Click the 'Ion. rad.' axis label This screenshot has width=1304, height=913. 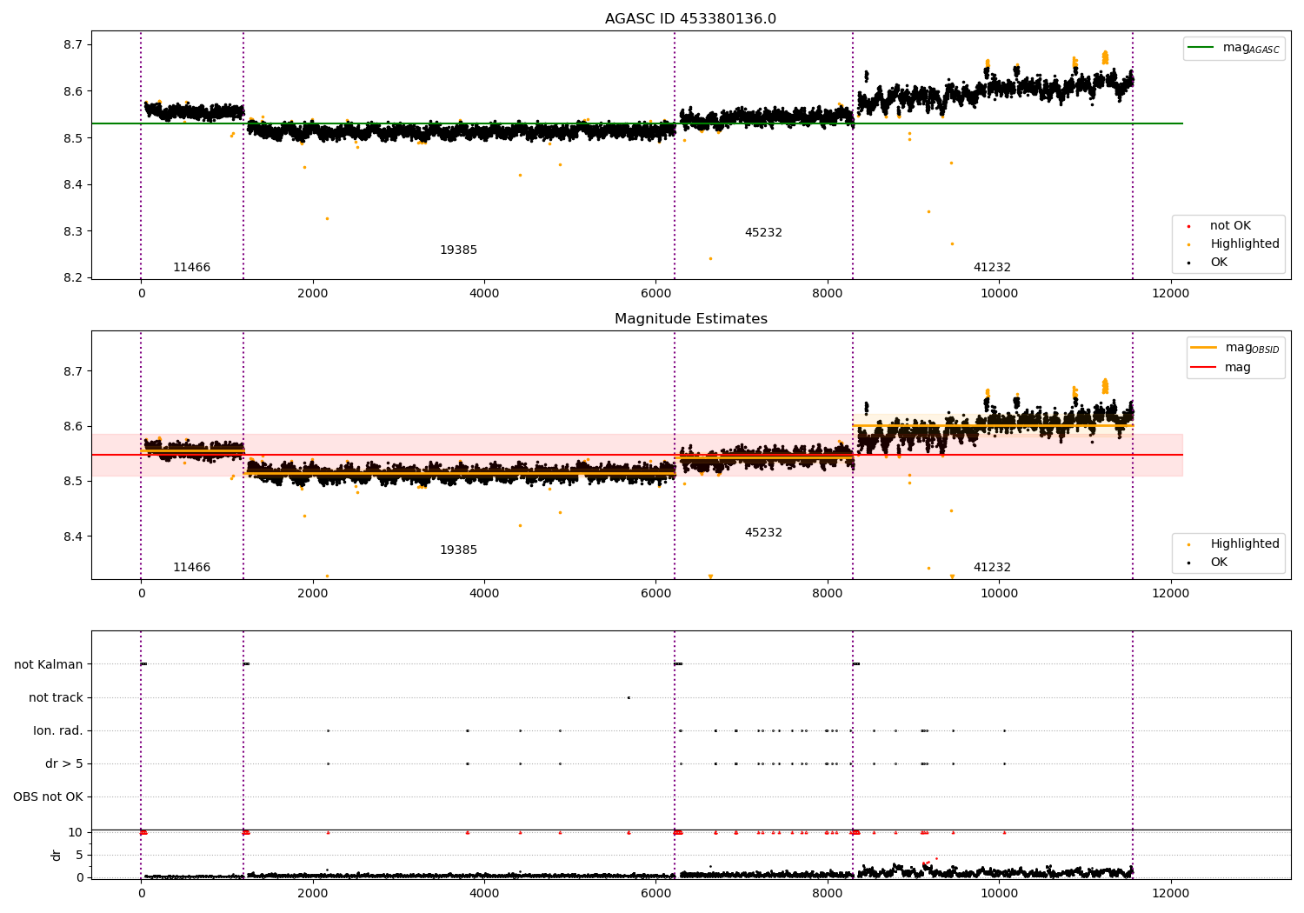58,730
